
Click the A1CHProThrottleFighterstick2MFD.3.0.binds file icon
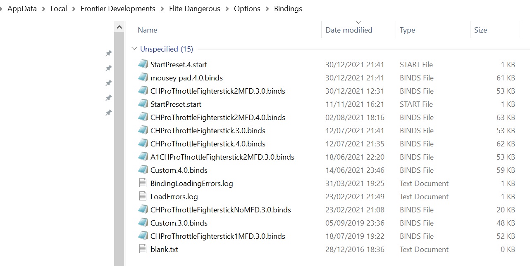point(143,157)
